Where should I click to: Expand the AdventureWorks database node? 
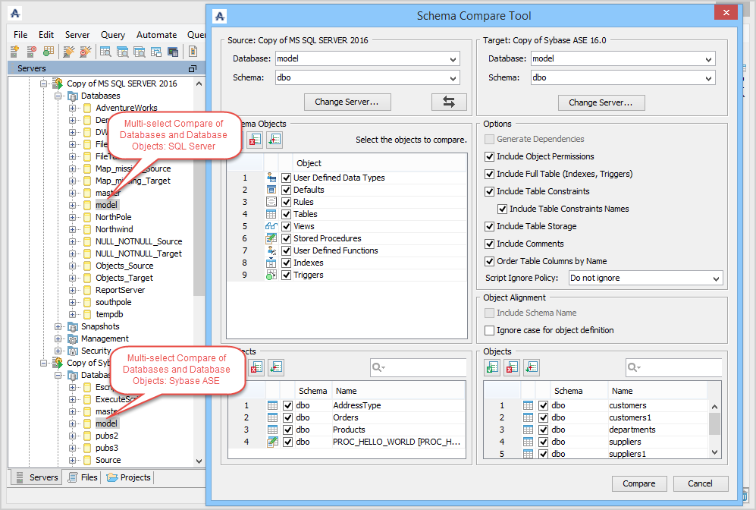coord(72,108)
